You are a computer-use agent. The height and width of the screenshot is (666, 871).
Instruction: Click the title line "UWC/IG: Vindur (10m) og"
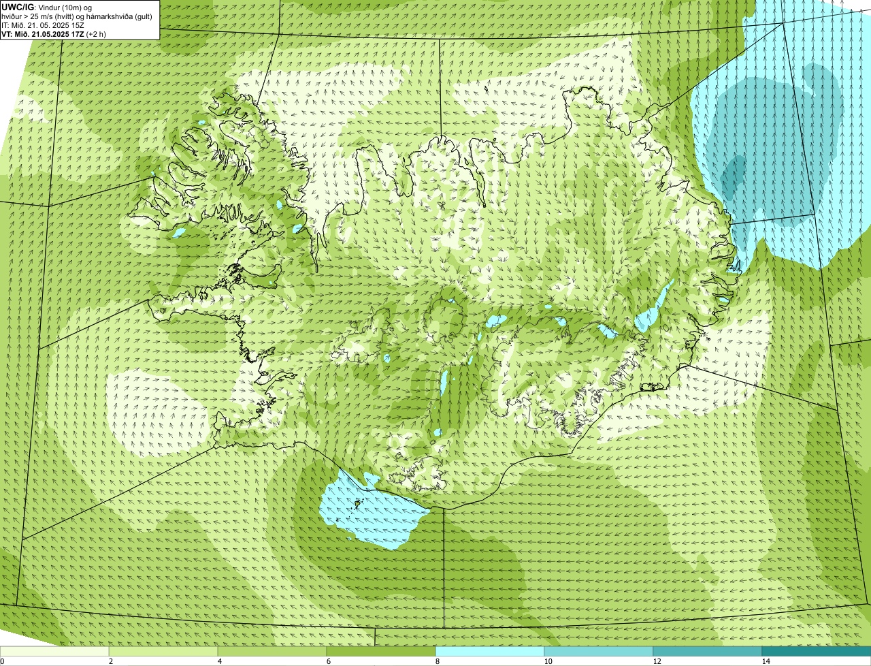47,7
